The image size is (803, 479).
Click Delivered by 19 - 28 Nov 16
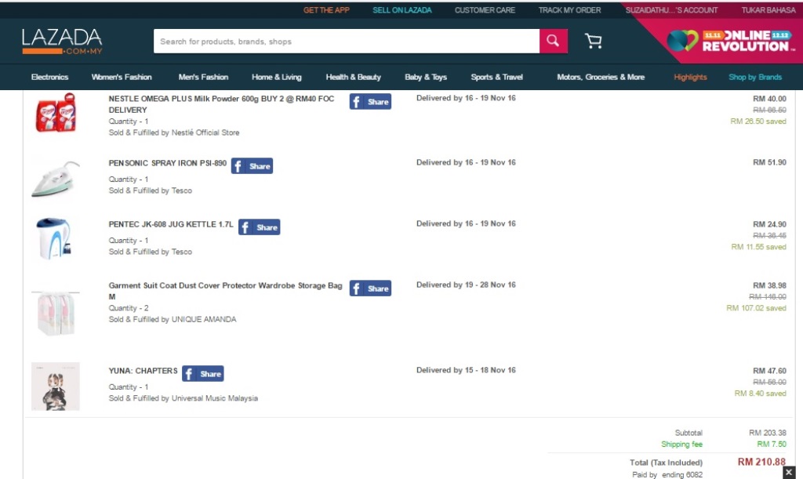click(x=466, y=285)
